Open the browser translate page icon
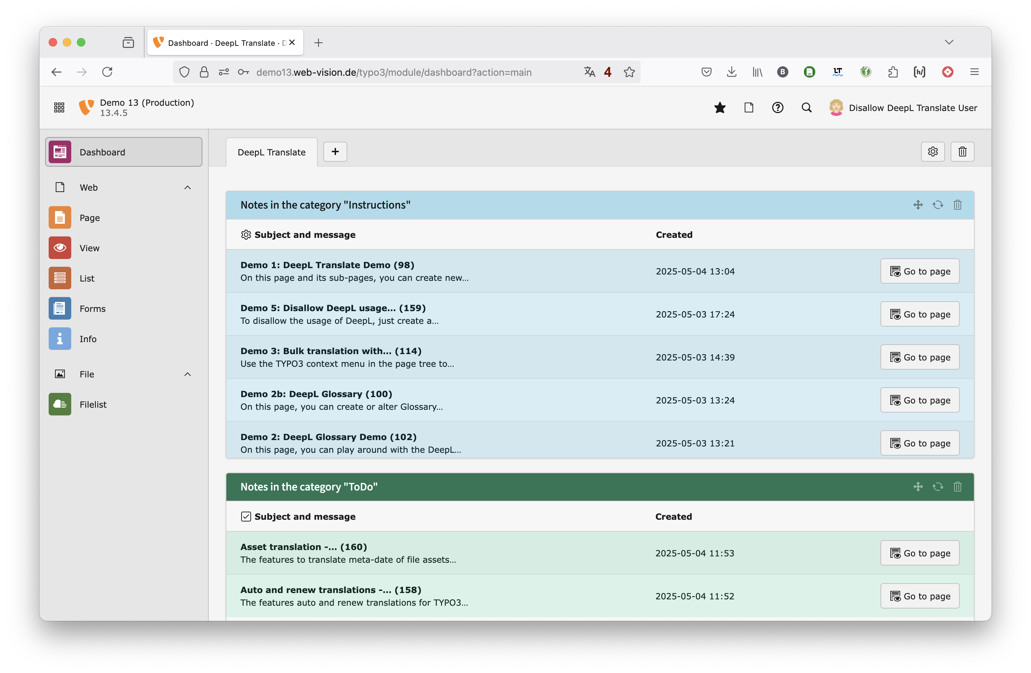 click(589, 72)
